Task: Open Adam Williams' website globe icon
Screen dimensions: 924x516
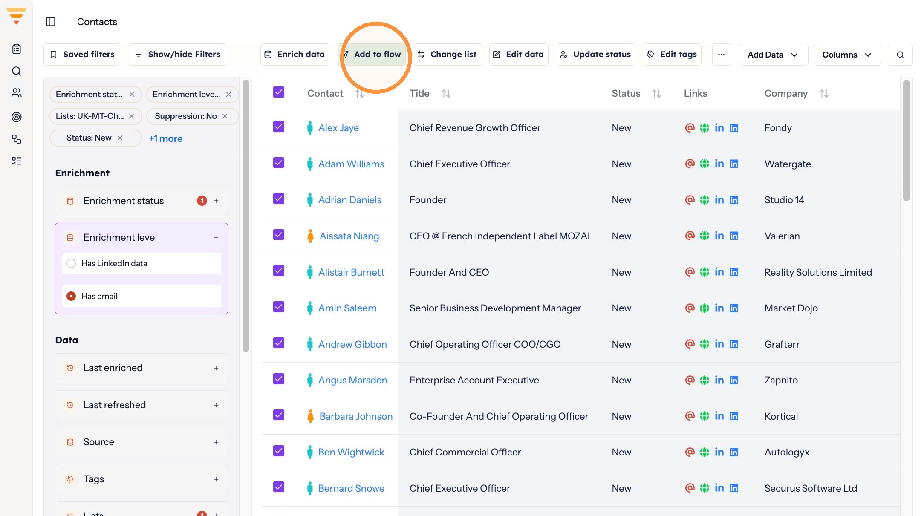Action: (x=705, y=164)
